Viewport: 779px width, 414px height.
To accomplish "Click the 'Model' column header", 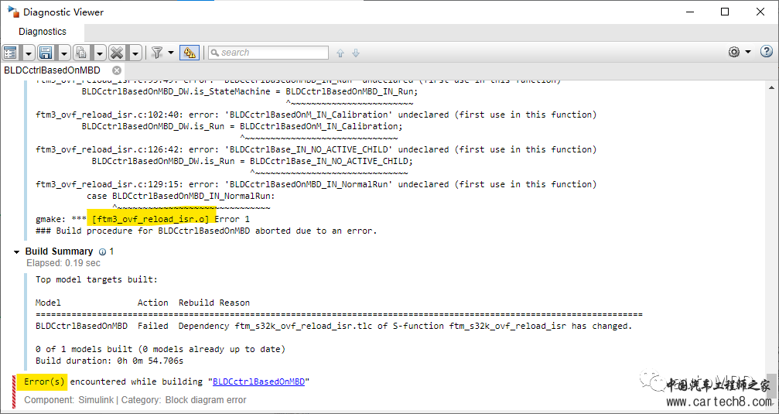I will coord(48,303).
